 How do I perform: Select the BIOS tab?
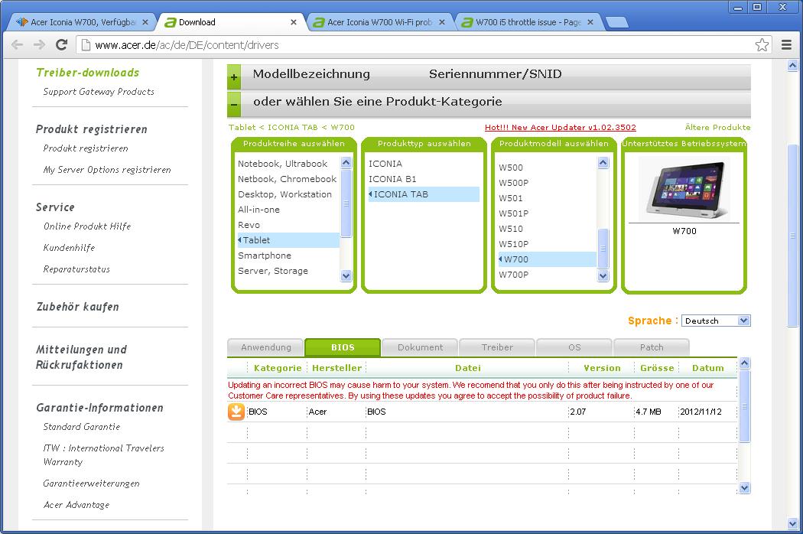(343, 347)
